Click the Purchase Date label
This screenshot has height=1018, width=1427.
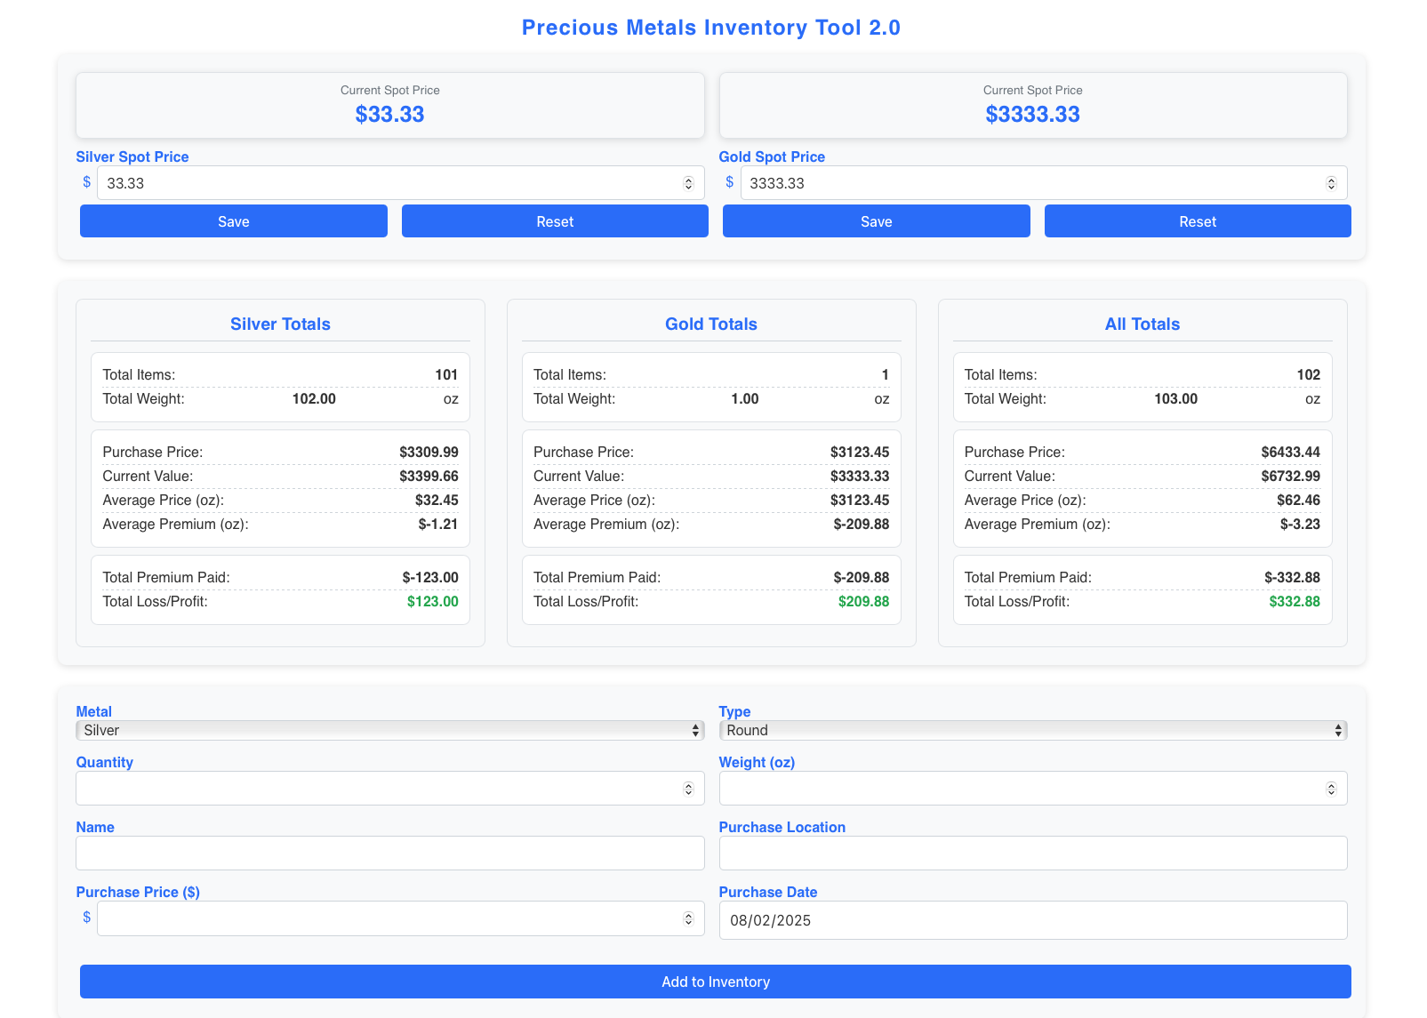point(768,892)
